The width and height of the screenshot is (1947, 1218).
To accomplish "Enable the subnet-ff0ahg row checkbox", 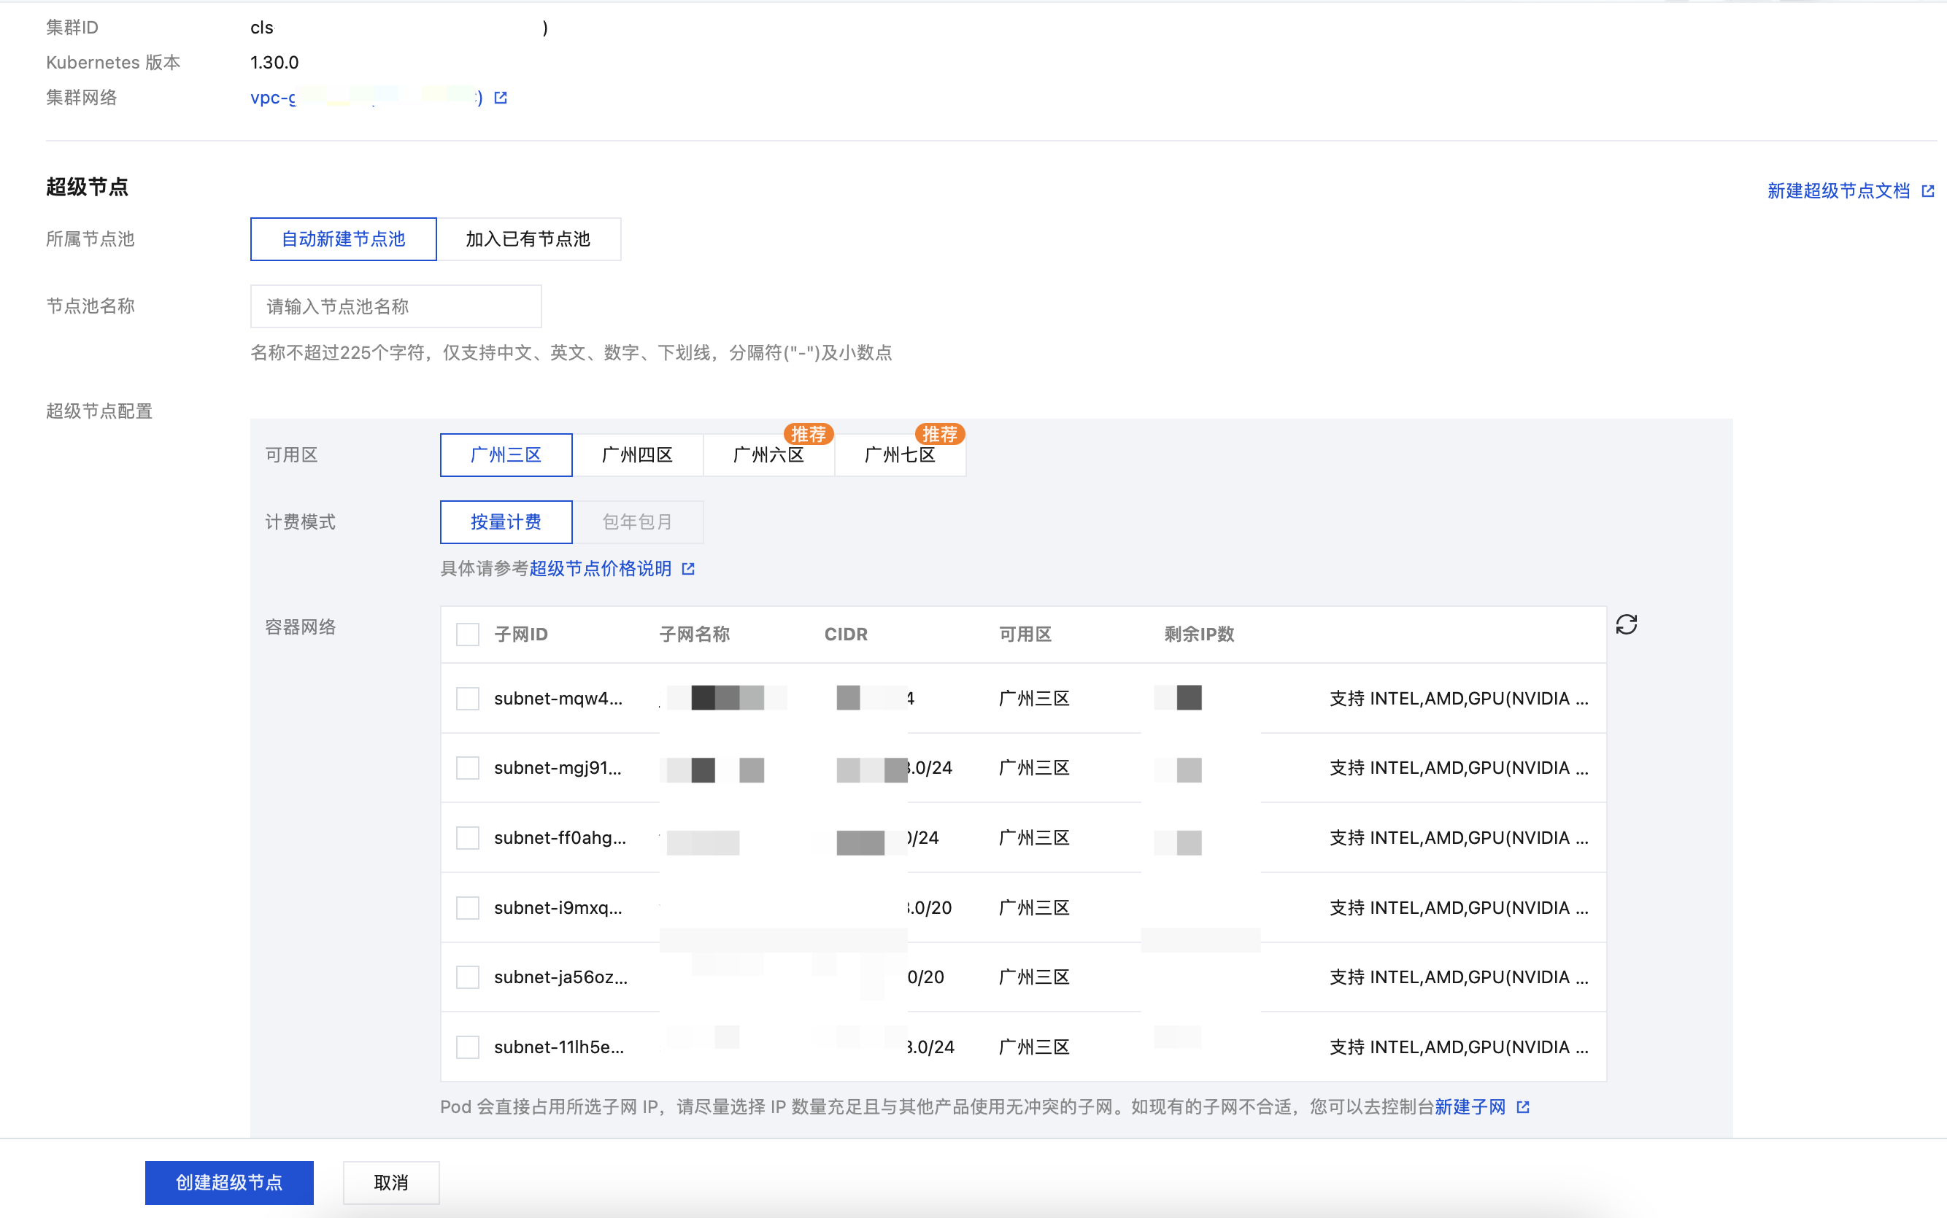I will 467,838.
